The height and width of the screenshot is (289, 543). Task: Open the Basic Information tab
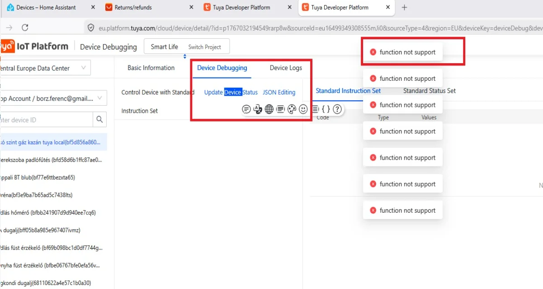[151, 68]
